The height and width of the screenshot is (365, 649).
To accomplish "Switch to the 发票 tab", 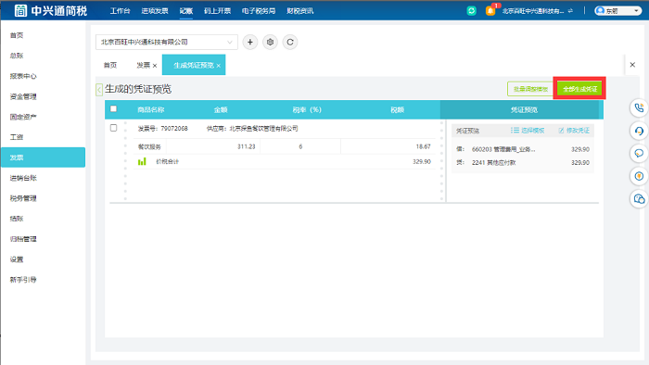I will pyautogui.click(x=143, y=66).
